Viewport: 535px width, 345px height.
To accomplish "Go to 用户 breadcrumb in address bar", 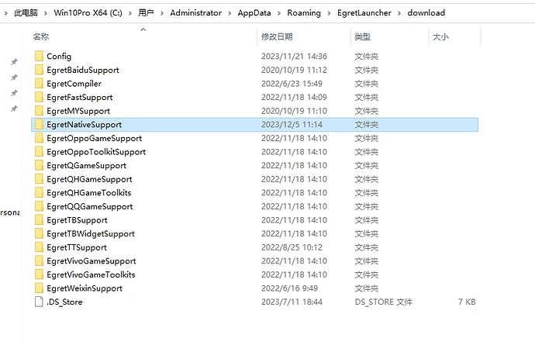I will (x=146, y=13).
